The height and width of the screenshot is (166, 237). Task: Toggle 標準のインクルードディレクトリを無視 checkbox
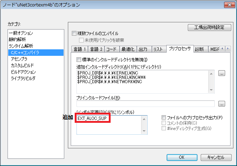tap(79, 59)
